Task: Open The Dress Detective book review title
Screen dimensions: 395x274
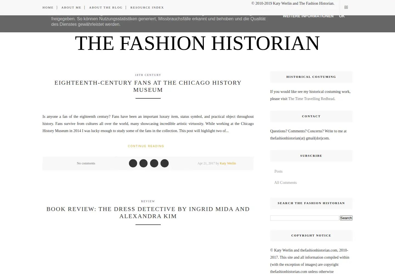Action: point(148,213)
